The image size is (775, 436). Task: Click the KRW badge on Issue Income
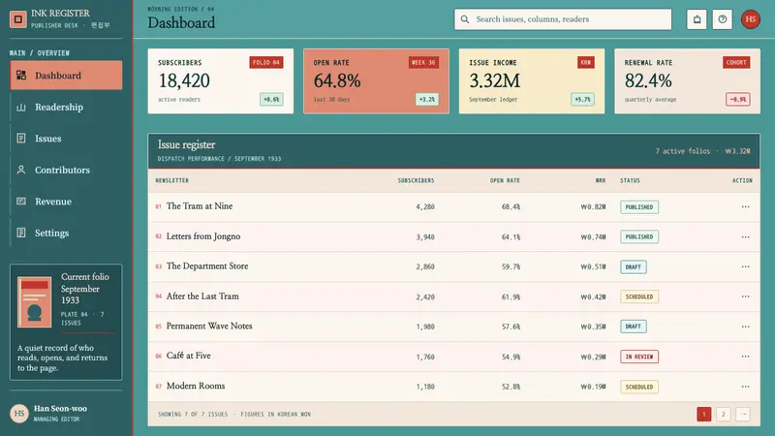pos(586,62)
